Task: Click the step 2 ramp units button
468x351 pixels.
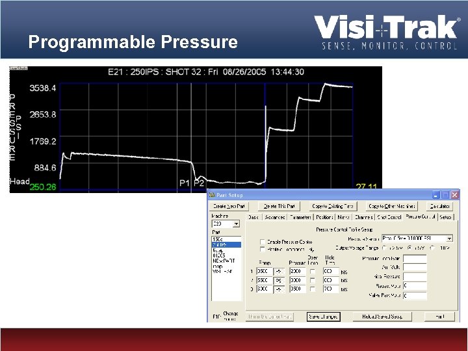Action: [x=279, y=281]
